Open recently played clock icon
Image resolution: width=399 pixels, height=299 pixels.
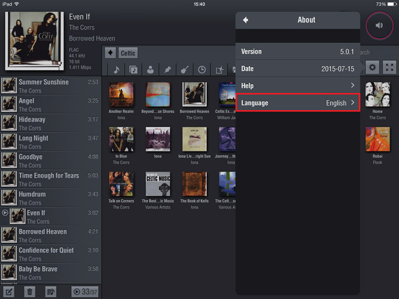point(202,69)
